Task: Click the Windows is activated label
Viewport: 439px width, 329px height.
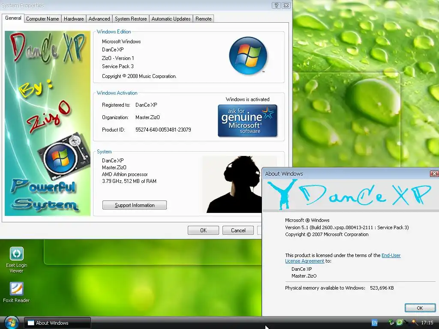Action: click(247, 99)
